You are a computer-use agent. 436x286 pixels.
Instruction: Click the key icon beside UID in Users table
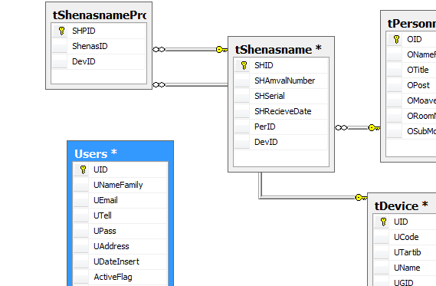tap(83, 169)
